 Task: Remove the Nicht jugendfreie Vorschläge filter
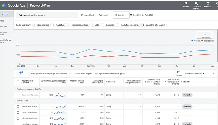(x=69, y=74)
